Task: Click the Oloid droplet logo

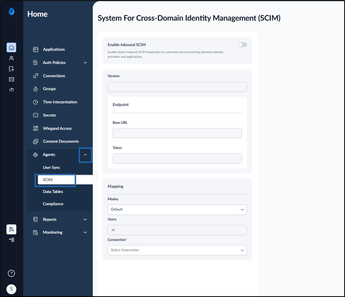Action: (x=11, y=11)
